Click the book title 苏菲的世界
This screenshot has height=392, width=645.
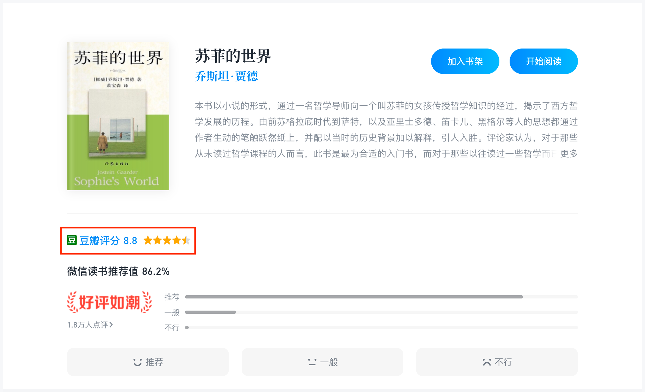click(233, 56)
